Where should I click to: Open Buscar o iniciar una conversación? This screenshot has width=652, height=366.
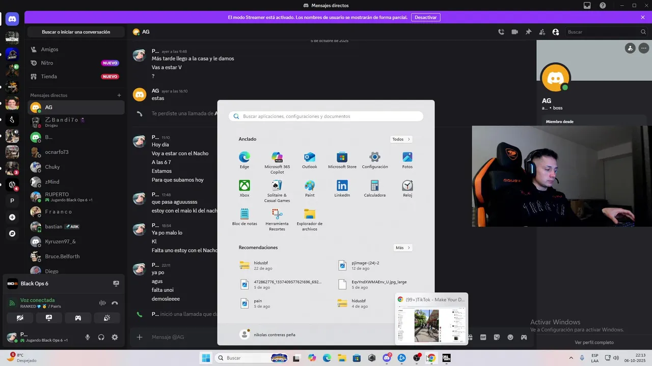point(76,32)
